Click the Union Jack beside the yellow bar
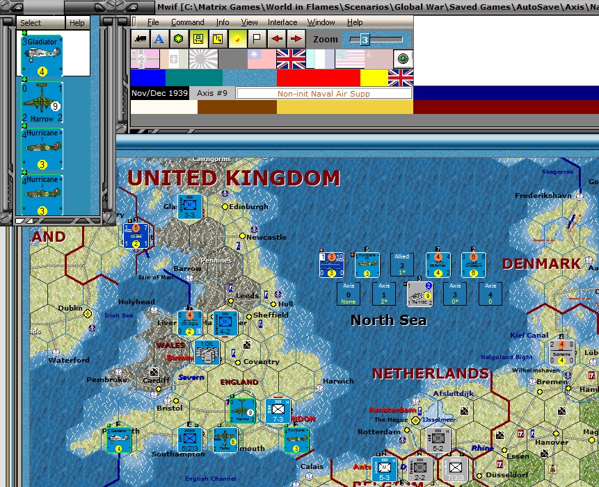Screen dimensions: 599x487 pos(401,78)
